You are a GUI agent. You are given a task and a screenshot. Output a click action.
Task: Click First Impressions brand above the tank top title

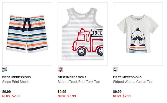pos(72,77)
